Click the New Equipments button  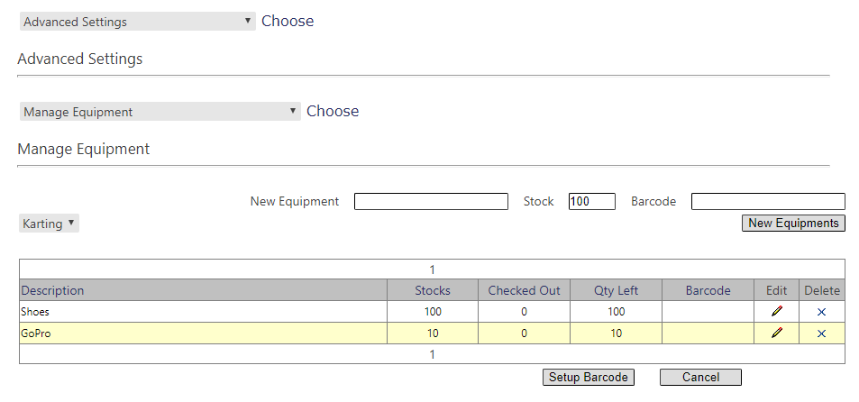pos(793,223)
